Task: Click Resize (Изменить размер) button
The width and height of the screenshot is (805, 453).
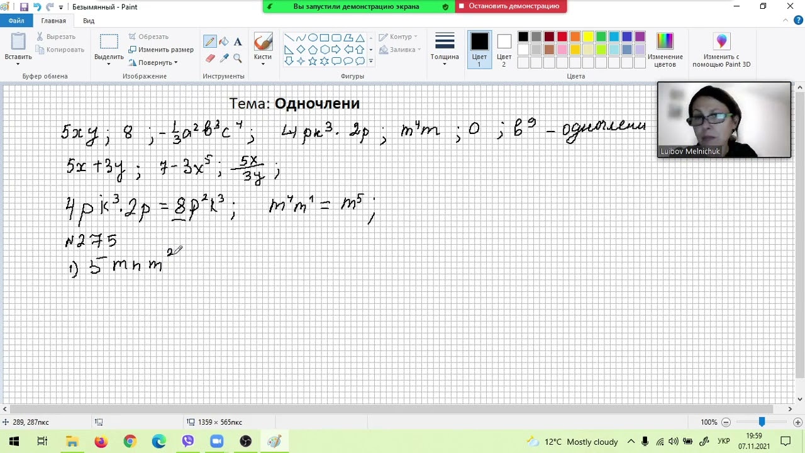Action: pos(161,50)
